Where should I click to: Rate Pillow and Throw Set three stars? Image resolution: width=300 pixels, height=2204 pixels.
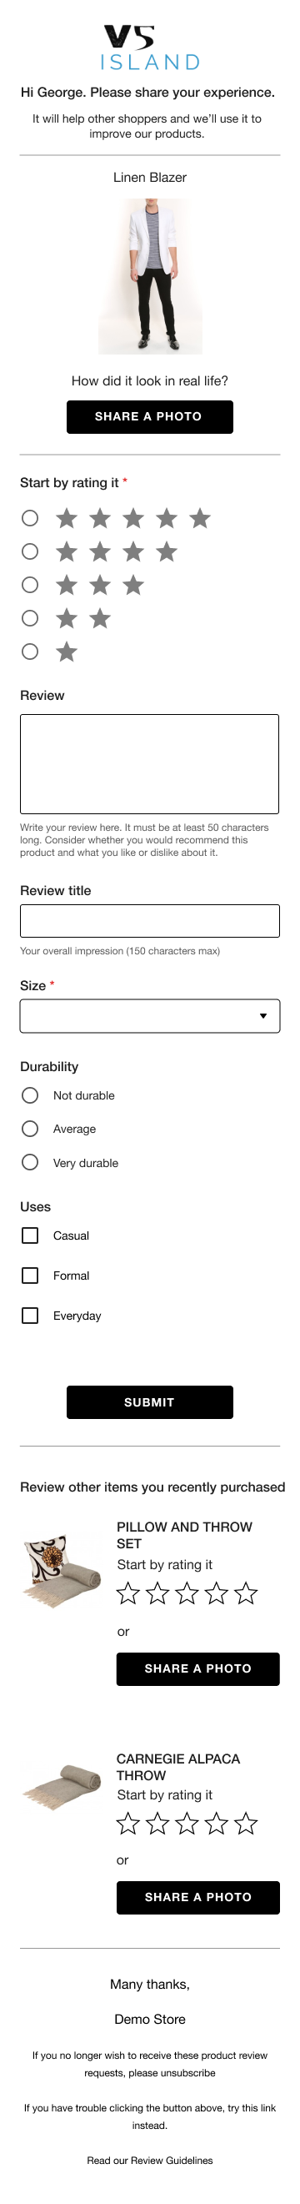pyautogui.click(x=187, y=1593)
